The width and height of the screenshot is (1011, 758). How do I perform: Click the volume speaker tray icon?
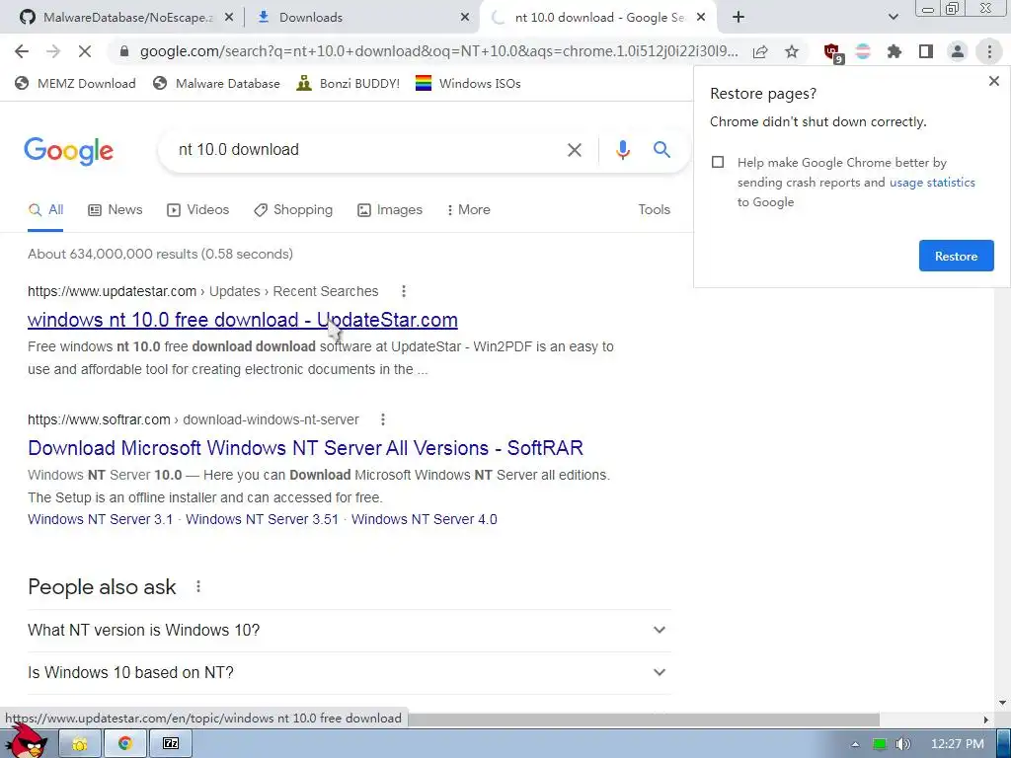(902, 744)
